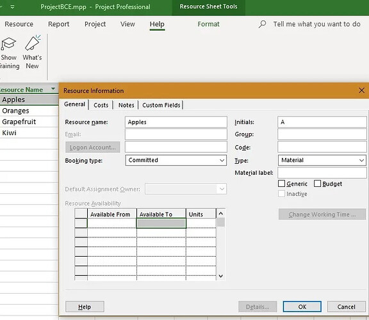Select the Grapefruit resource row

(x=29, y=122)
